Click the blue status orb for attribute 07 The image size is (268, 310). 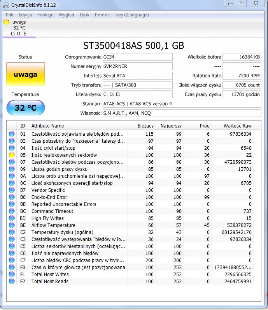[x=12, y=162]
